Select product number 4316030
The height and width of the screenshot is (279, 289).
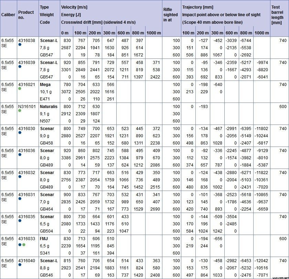point(26,128)
